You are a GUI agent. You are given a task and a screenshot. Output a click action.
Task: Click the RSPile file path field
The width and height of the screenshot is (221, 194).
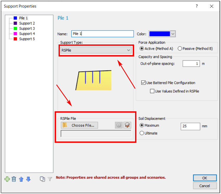click(96, 134)
